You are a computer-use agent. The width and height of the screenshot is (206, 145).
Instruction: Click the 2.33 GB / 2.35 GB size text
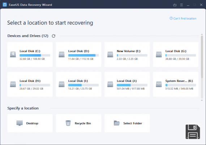pos(127,59)
